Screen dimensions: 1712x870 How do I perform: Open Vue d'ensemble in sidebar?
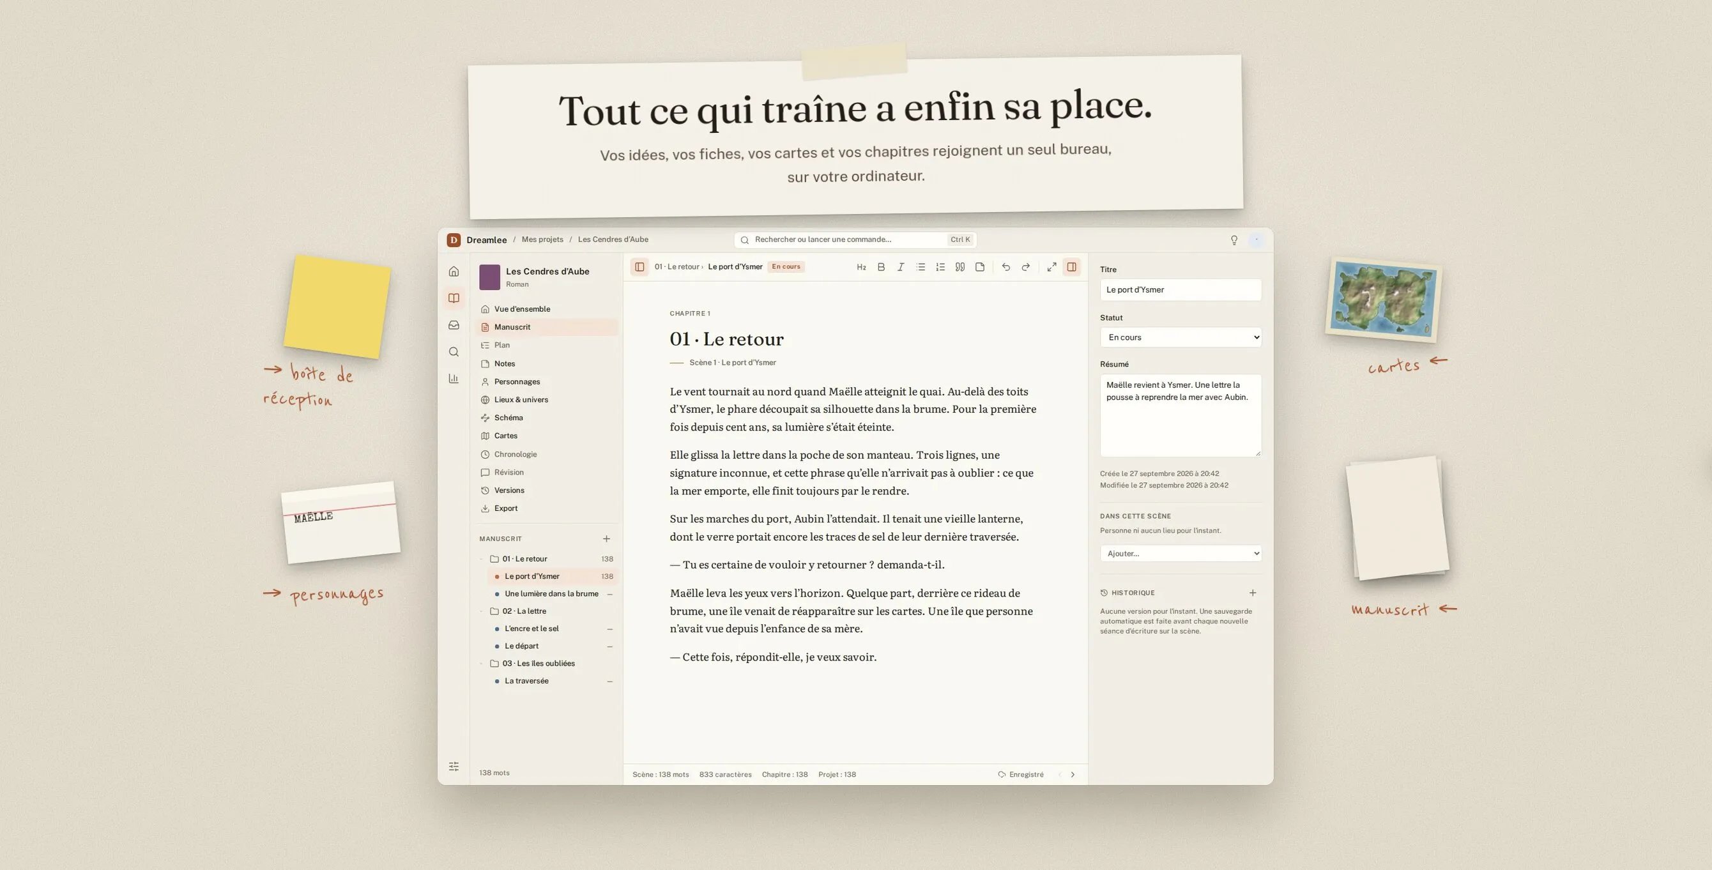click(x=547, y=309)
